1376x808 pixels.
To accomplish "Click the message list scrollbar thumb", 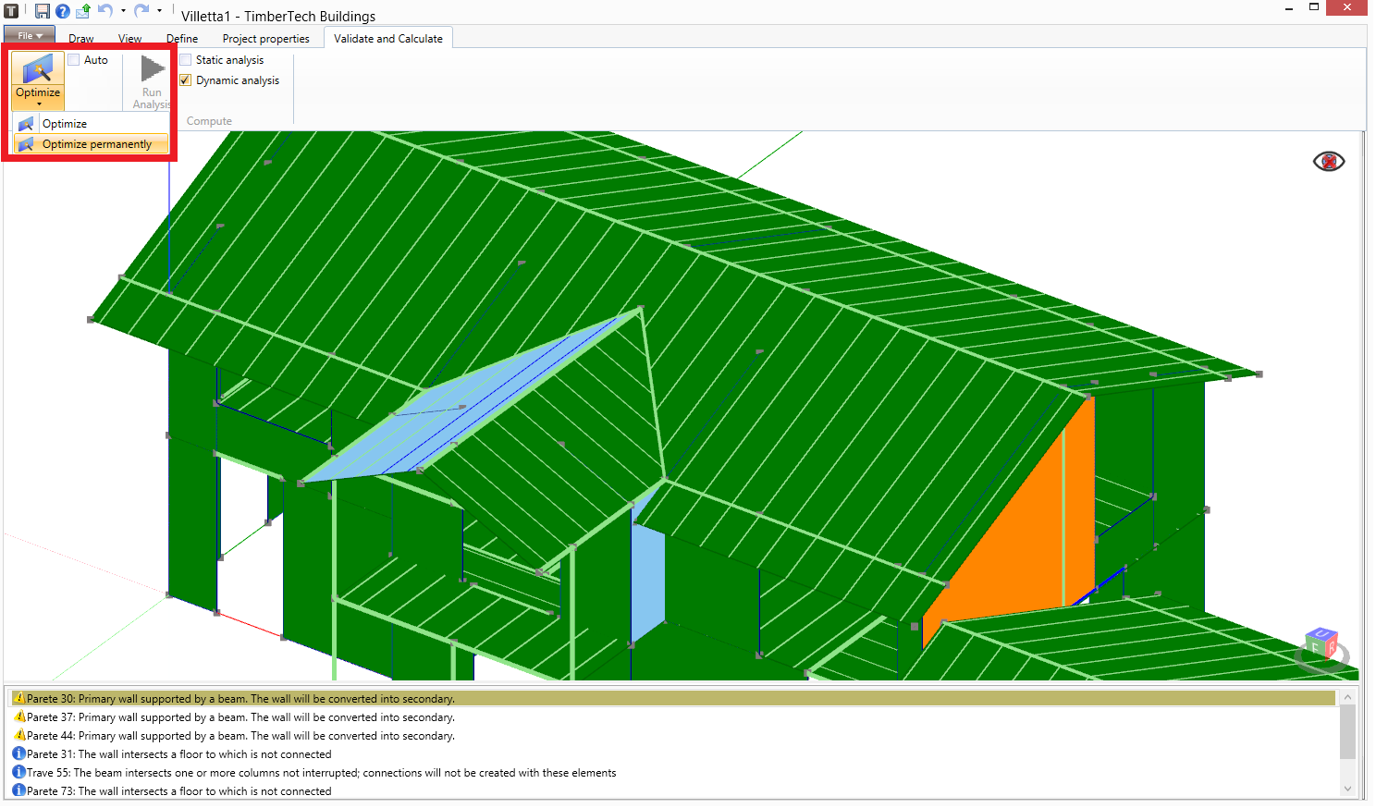I will tap(1347, 732).
